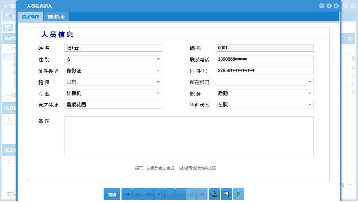Screen dimensions: 358x203
Task: Confirm changes with the checkmark icon
Action: 191,194
